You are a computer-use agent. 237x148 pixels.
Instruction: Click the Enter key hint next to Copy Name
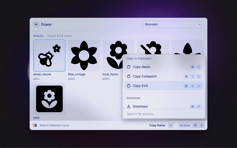pyautogui.click(x=170, y=125)
